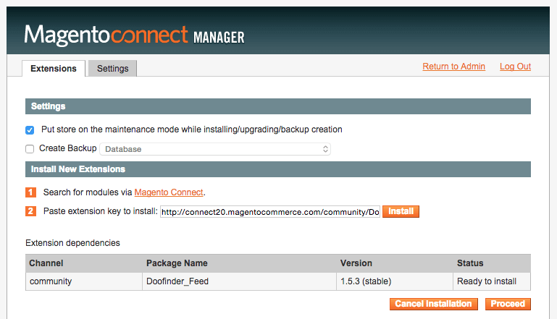Click the Log Out link
This screenshot has width=557, height=319.
click(x=515, y=67)
